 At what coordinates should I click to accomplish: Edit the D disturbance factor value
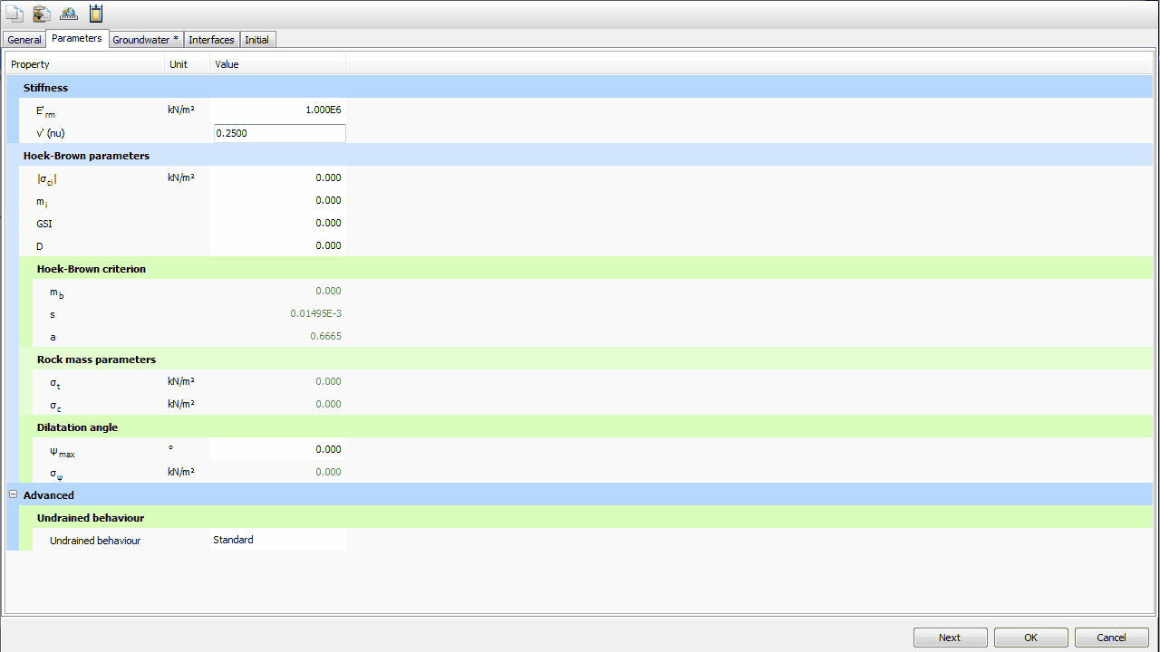pos(277,245)
